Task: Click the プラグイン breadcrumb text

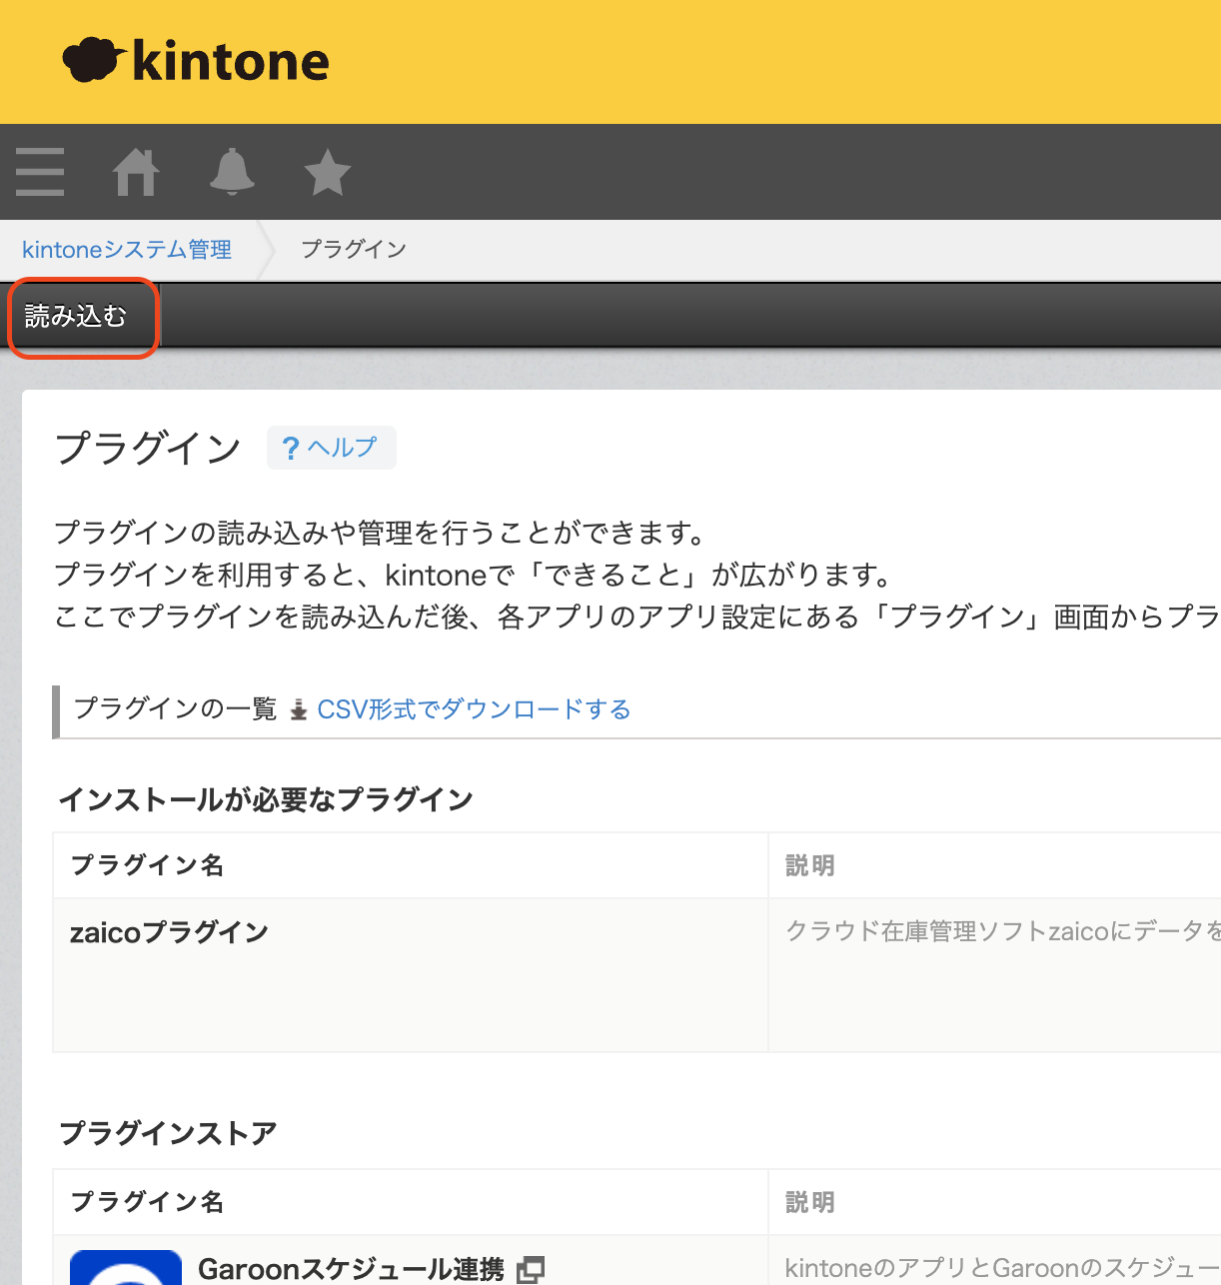Action: pyautogui.click(x=354, y=249)
